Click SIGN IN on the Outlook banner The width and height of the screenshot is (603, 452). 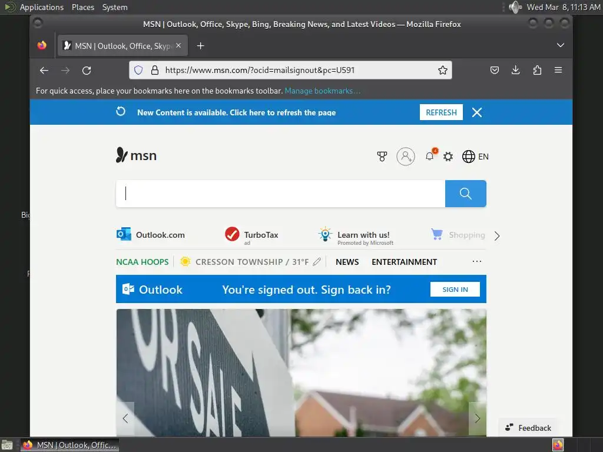click(x=455, y=290)
